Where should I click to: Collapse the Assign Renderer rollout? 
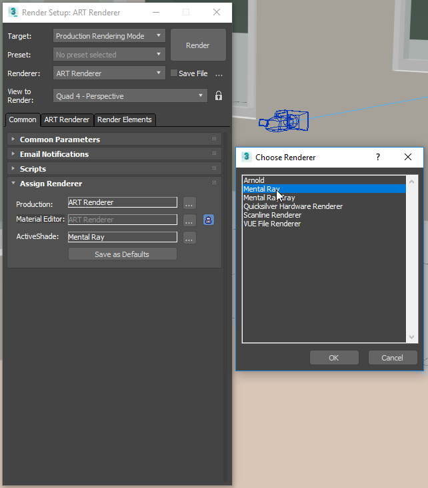(x=13, y=183)
